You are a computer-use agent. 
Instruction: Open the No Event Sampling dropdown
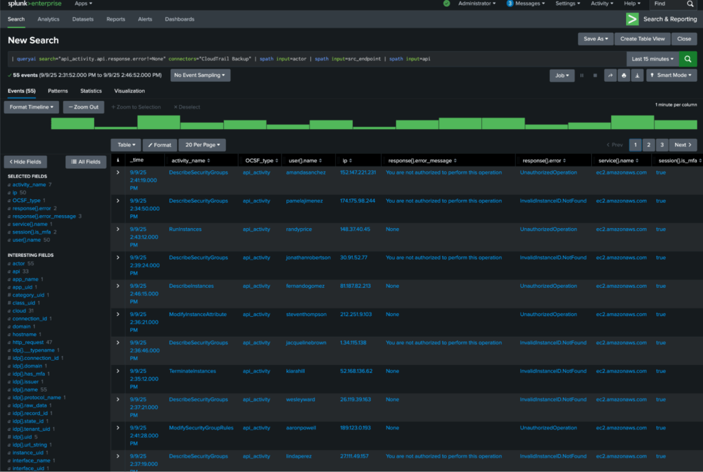point(200,76)
